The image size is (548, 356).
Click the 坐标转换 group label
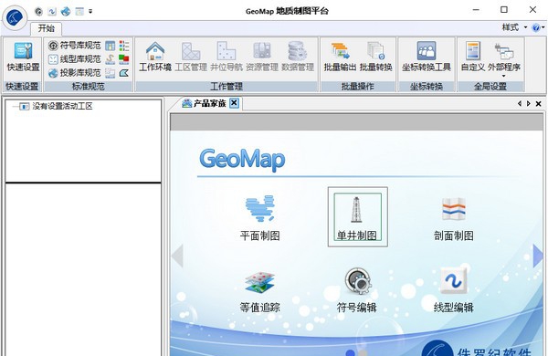tap(427, 87)
